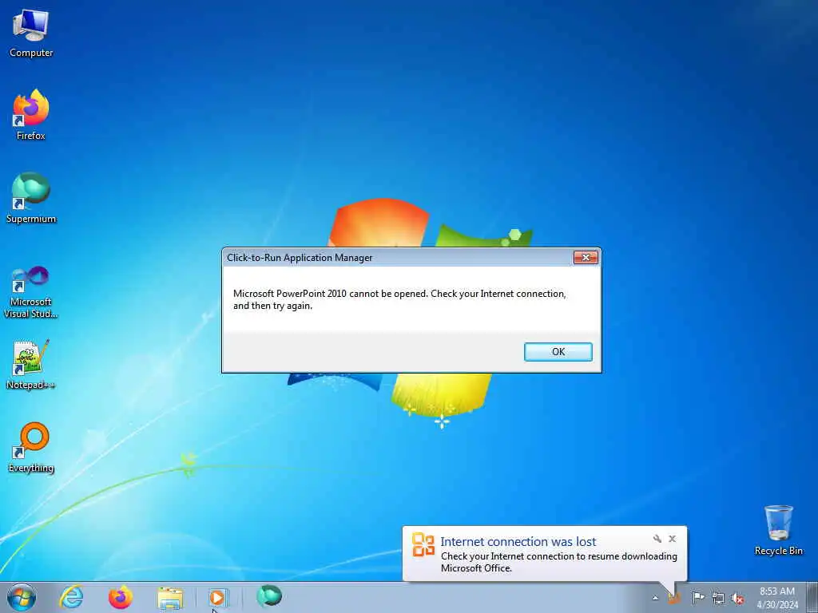Open Windows Media Player from the taskbar
The width and height of the screenshot is (818, 613).
pos(219,597)
